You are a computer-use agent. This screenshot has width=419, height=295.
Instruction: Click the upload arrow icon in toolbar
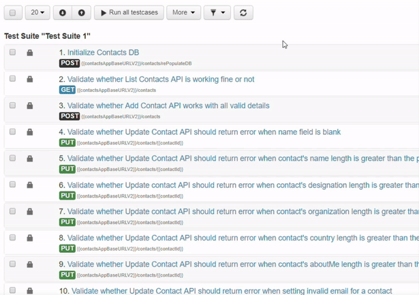click(x=81, y=13)
